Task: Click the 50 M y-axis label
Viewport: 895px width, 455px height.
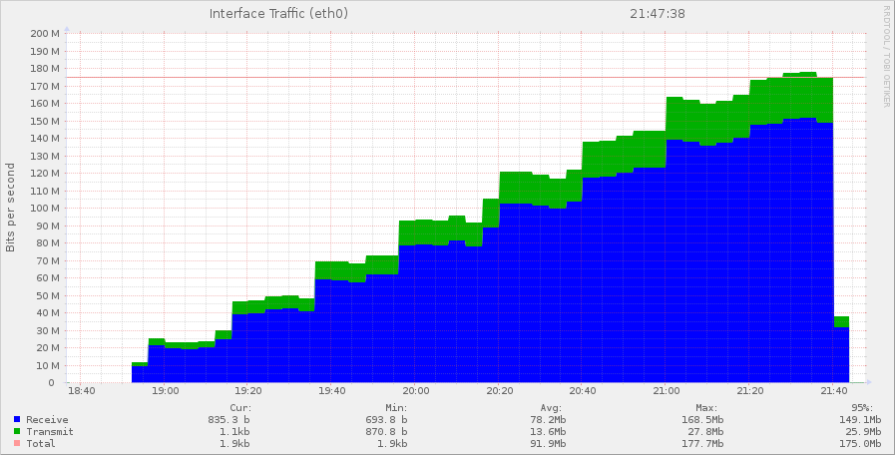Action: coord(48,295)
